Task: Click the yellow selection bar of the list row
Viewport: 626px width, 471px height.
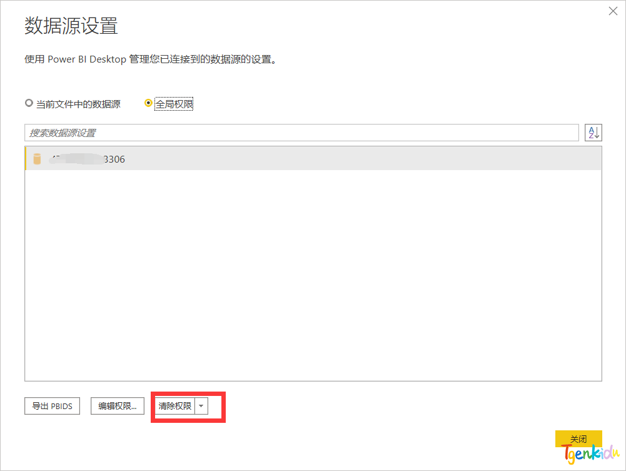Action: click(26, 159)
